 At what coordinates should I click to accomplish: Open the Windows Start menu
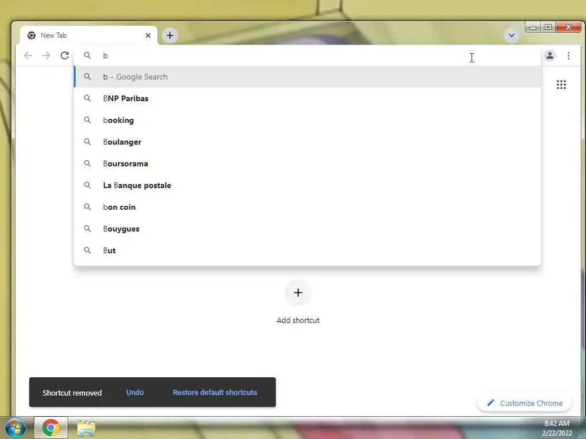pos(15,428)
